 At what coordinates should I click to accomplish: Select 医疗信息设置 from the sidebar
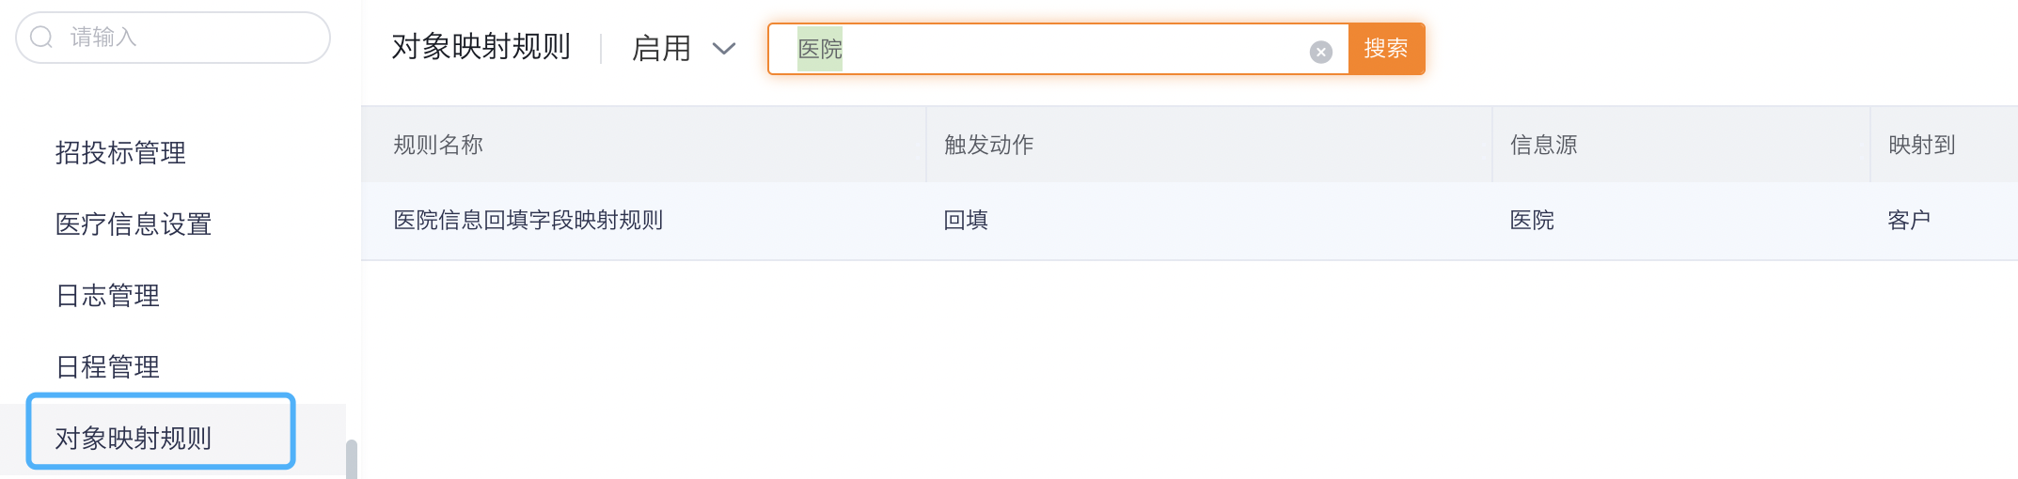134,224
